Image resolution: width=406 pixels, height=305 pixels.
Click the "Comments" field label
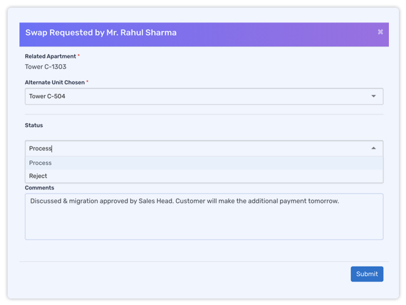click(x=39, y=188)
